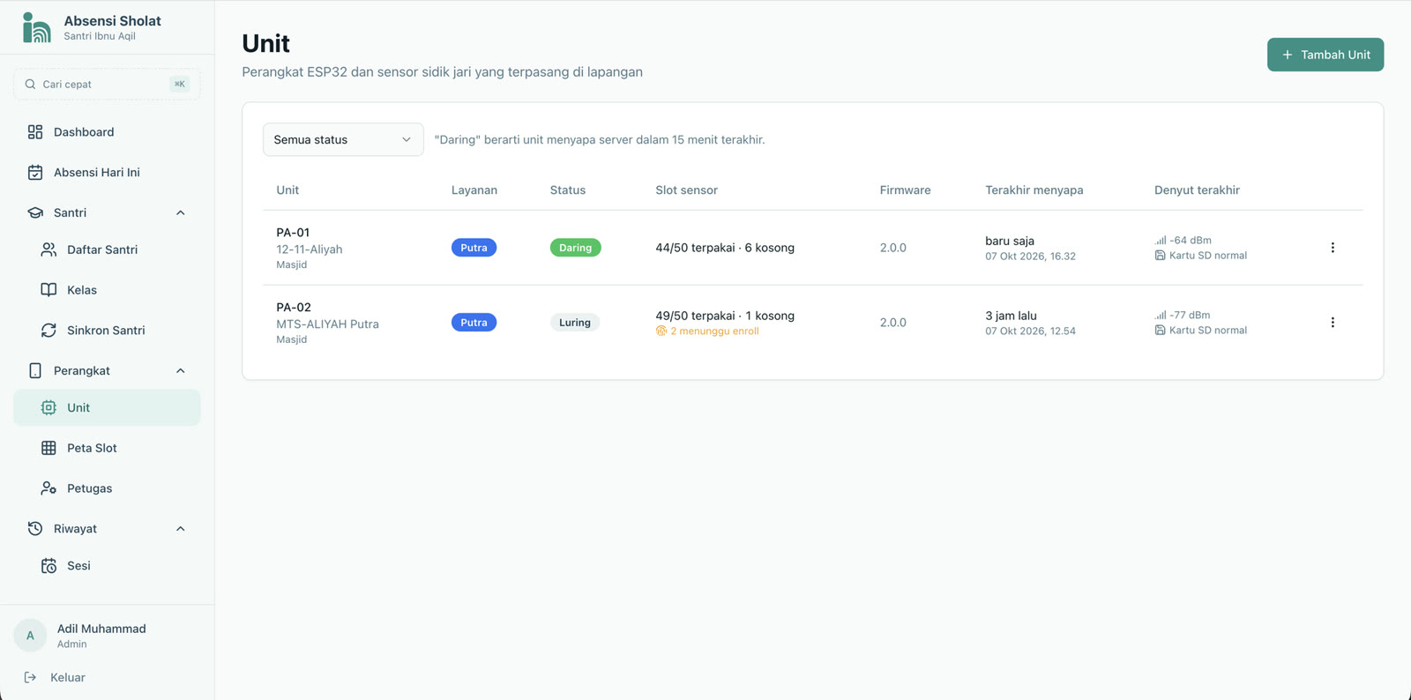Focus the Cari cepat search field

tap(107, 85)
